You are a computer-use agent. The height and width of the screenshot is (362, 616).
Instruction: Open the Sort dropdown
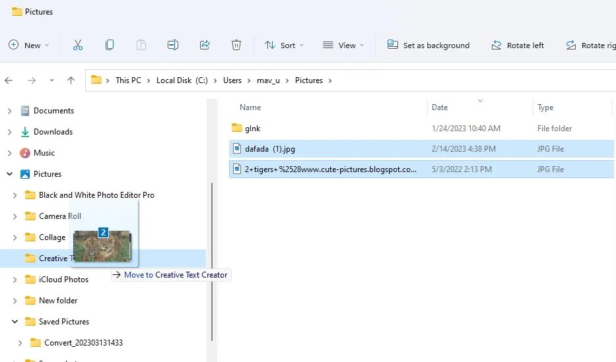(284, 45)
